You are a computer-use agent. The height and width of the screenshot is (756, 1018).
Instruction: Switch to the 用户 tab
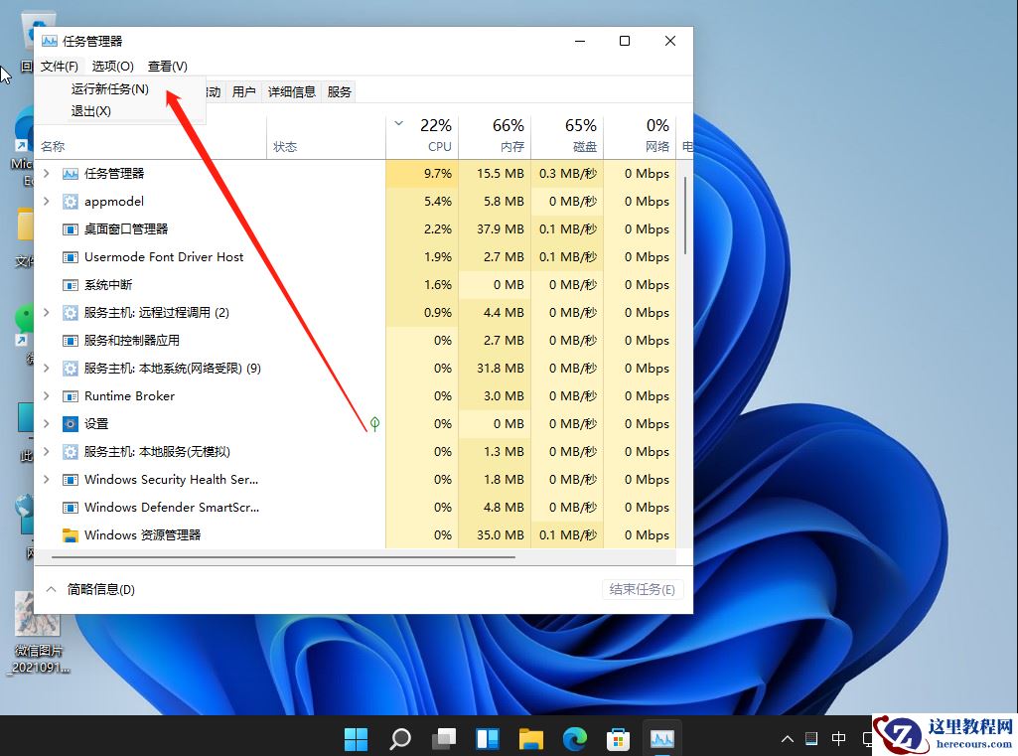coord(244,91)
